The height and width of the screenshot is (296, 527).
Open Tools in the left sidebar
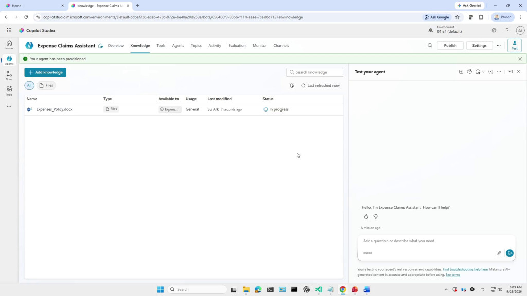pos(9,91)
